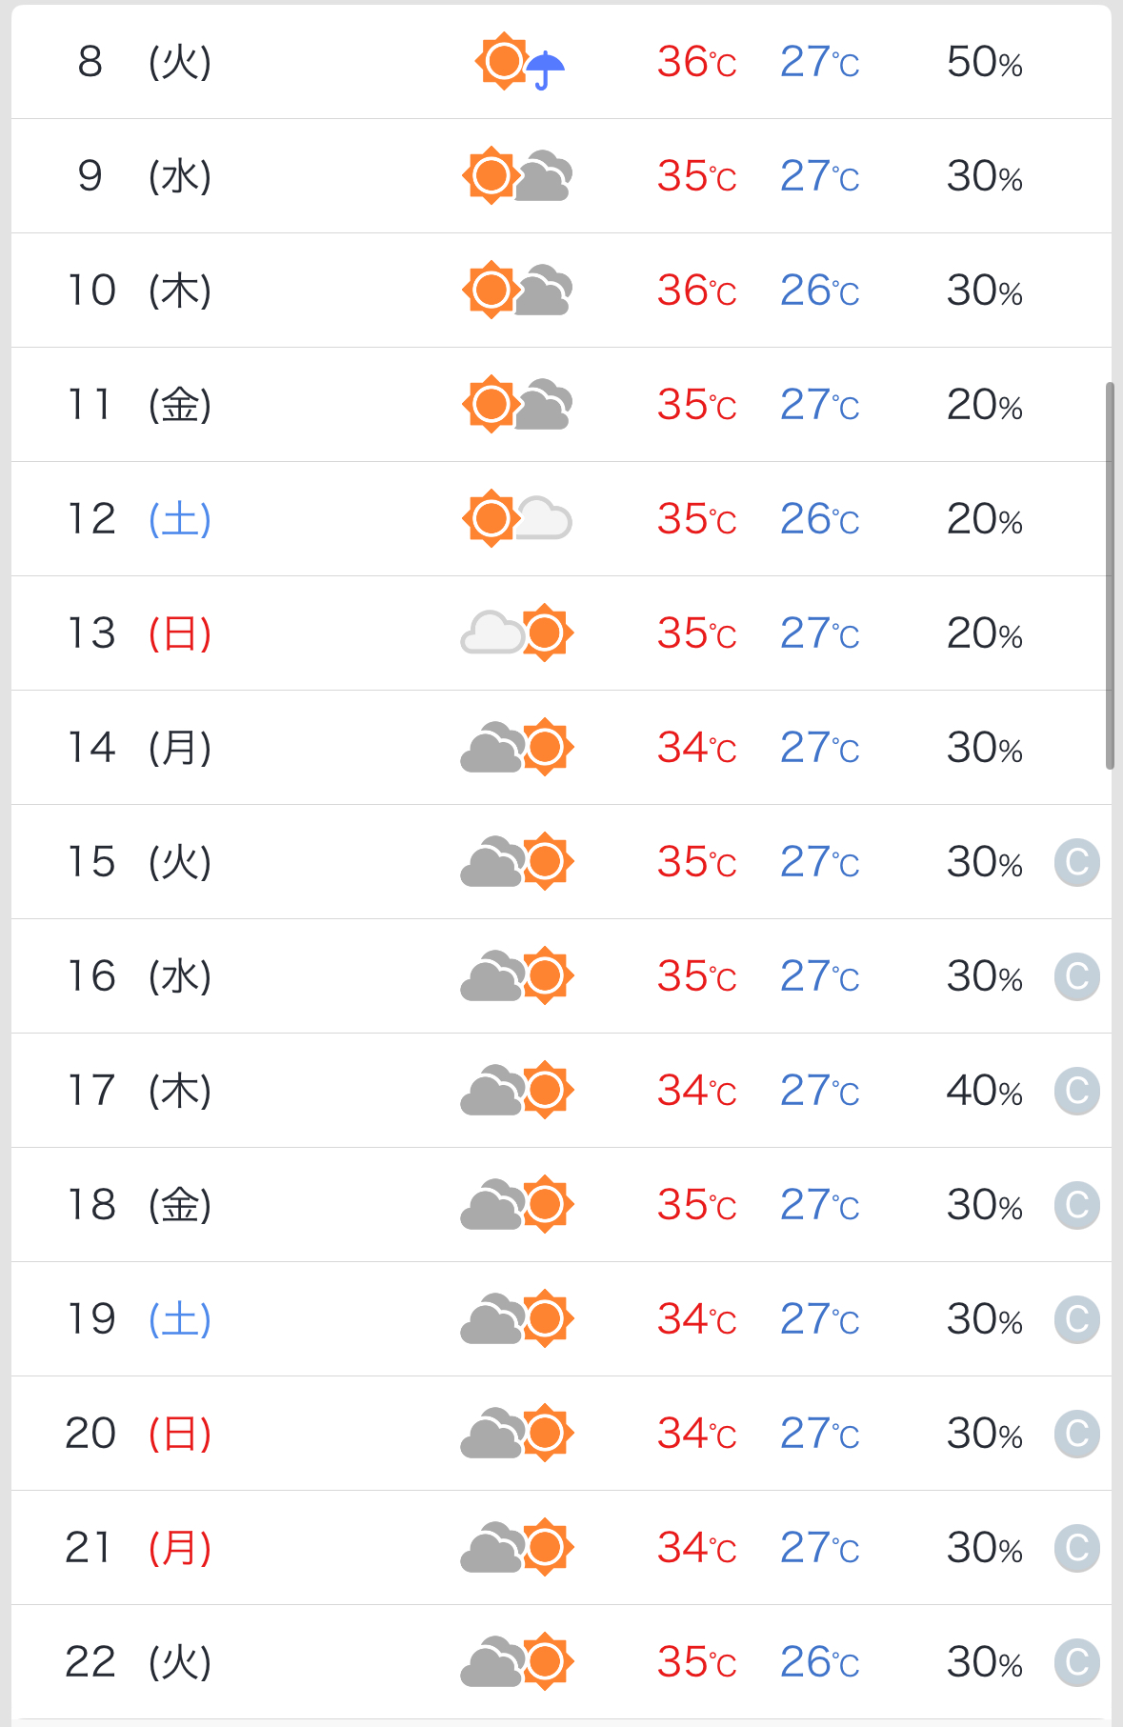1123x1727 pixels.
Task: Click the sun and umbrella icon for day 8
Action: [520, 62]
